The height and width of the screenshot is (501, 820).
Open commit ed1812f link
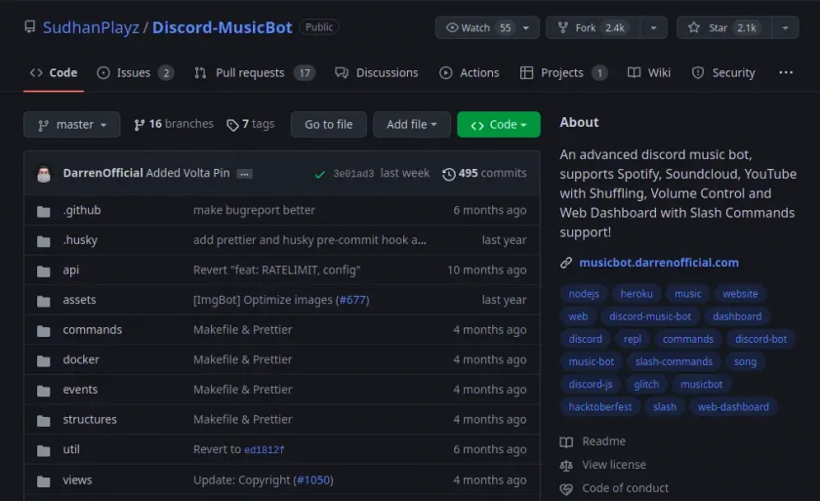265,450
